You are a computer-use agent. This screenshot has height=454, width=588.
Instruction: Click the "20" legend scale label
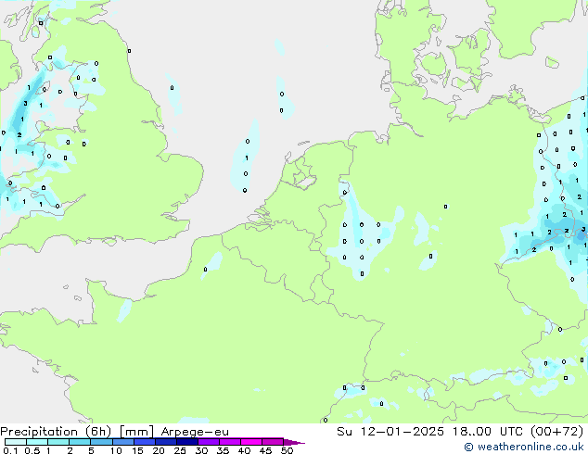coord(159,450)
